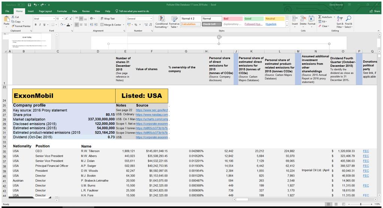Click the zoom slider in status bar

point(361,204)
